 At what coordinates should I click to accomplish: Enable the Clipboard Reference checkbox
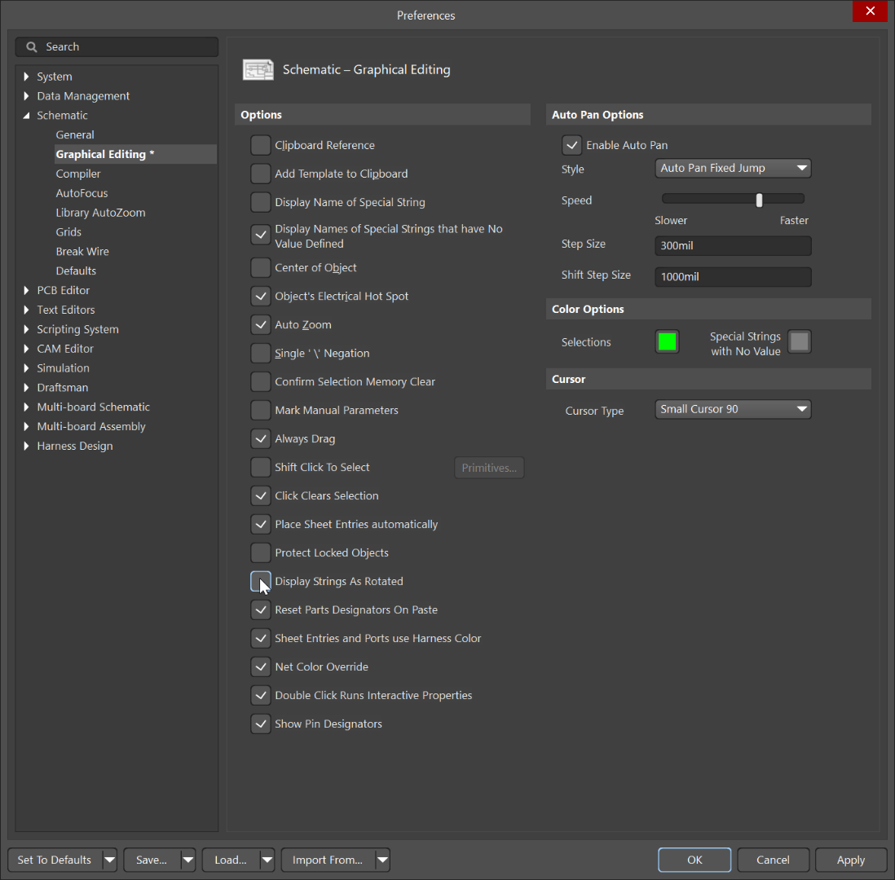260,145
